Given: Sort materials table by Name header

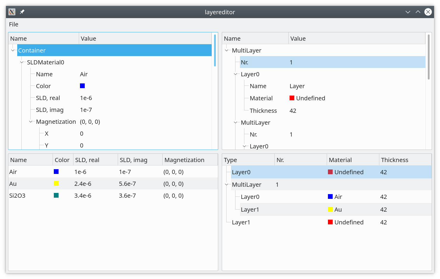Looking at the screenshot, I should 31,160.
